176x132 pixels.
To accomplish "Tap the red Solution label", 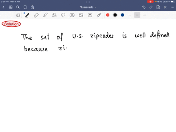I will [x=11, y=24].
